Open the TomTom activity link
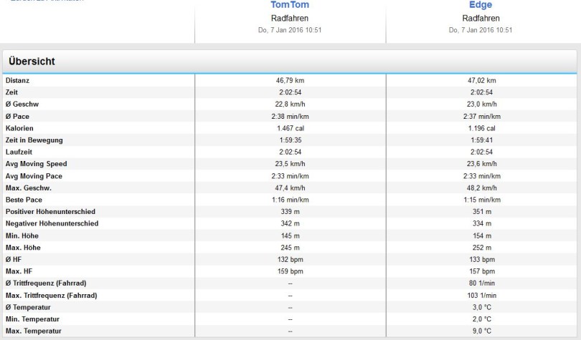581x340 pixels. (x=290, y=5)
